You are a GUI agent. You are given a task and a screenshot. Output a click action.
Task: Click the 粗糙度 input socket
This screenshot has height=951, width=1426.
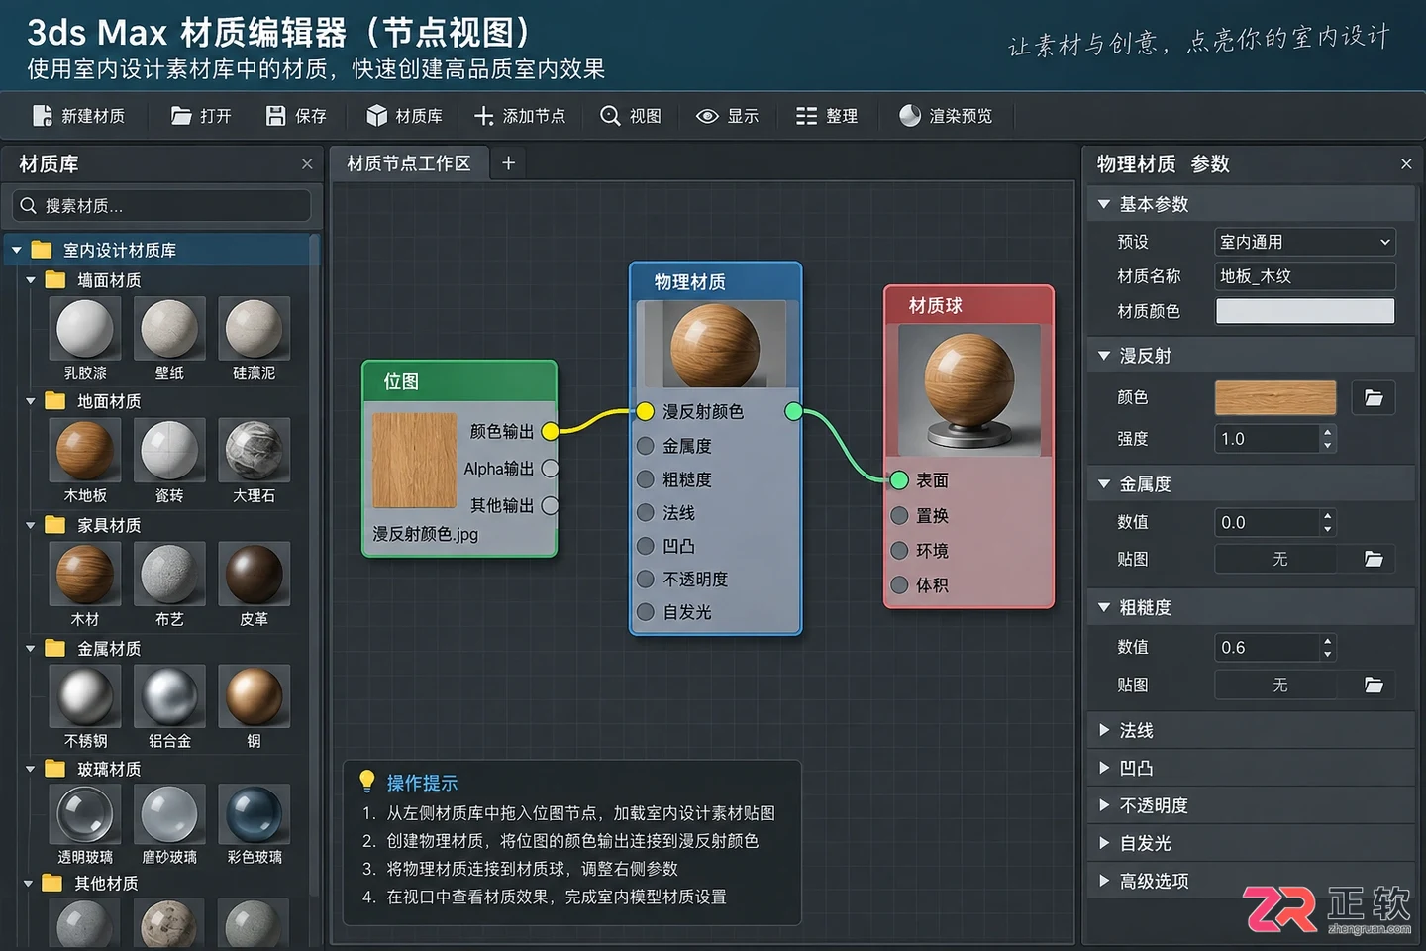646,479
